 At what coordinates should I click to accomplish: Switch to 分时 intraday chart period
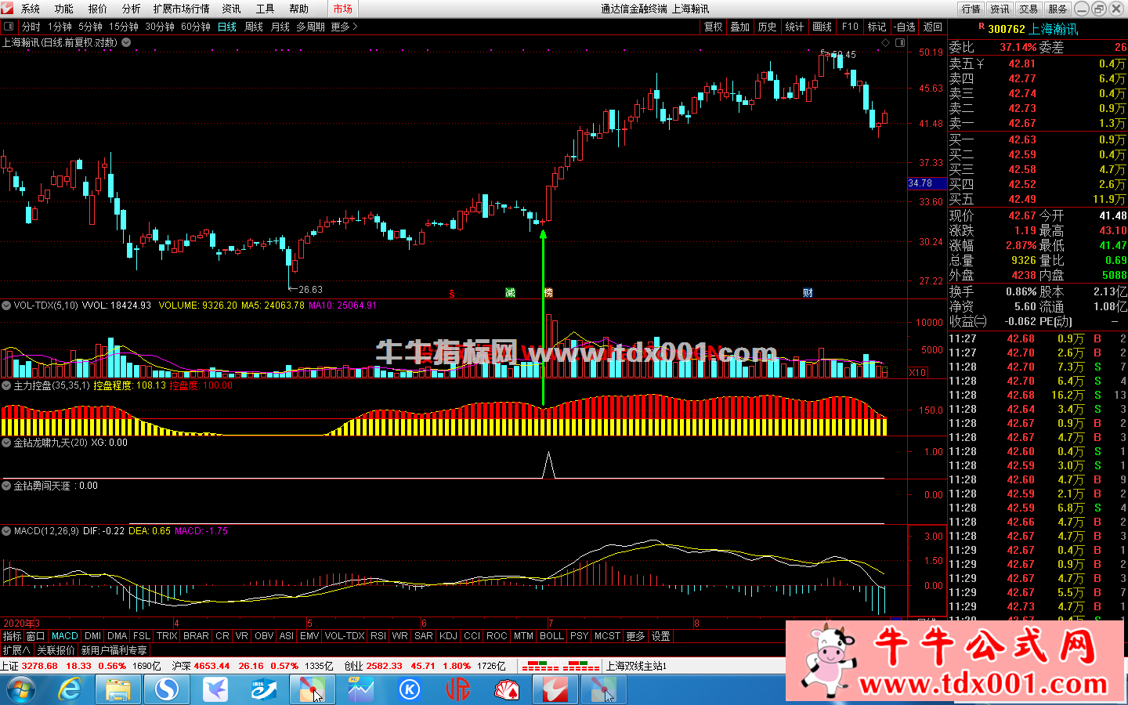pos(31,27)
